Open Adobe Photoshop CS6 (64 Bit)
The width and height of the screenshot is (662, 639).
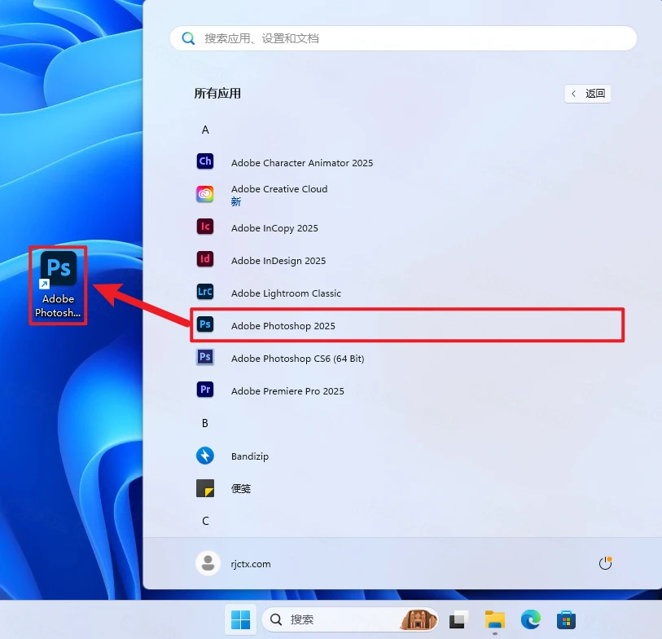point(297,357)
